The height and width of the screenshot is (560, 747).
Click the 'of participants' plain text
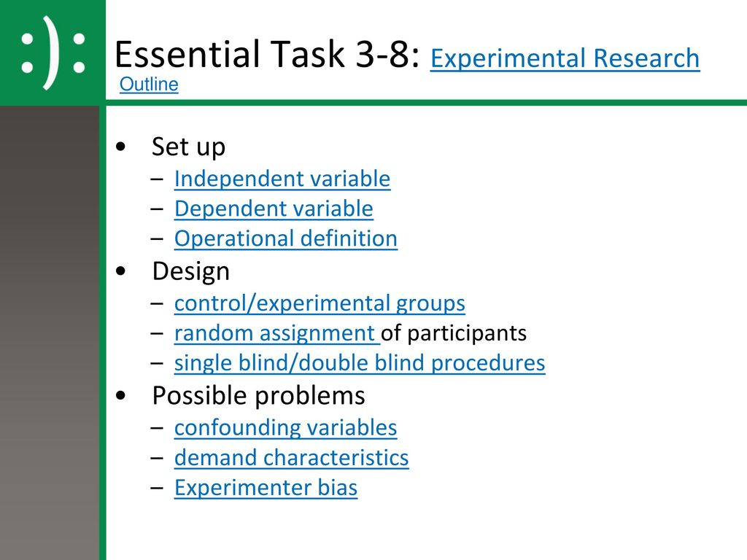pos(454,333)
